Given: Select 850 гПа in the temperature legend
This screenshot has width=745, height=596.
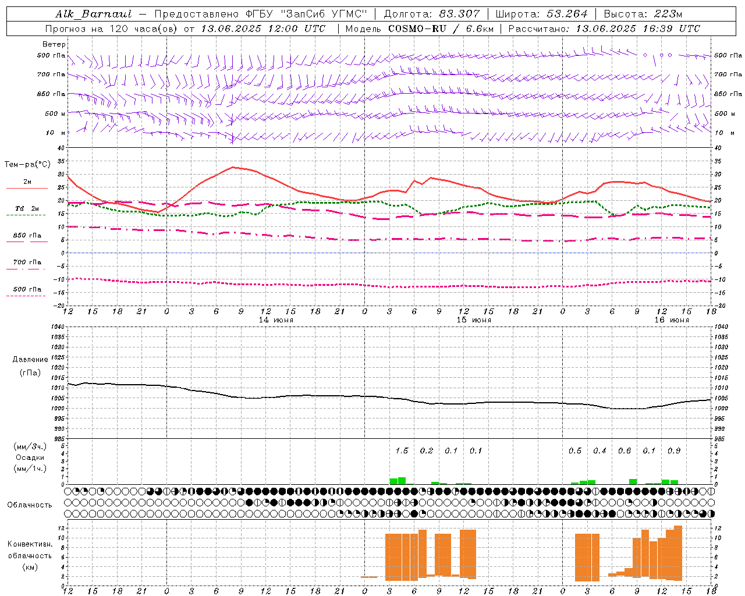Looking at the screenshot, I should tap(27, 236).
